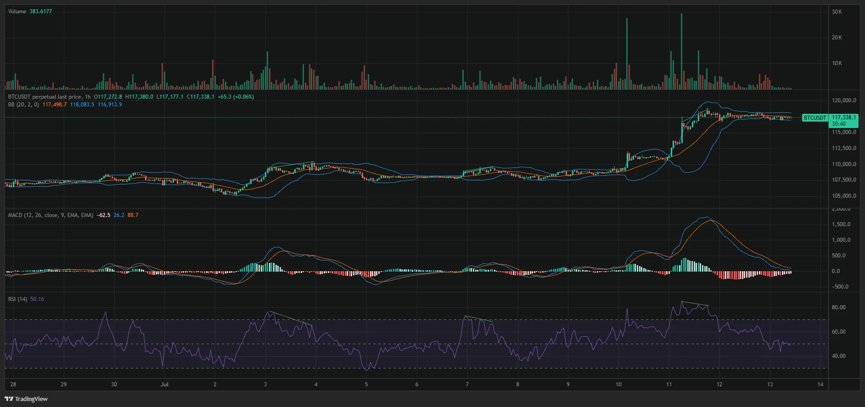Click the price change +65.3 (+0.06%)
Viewport: 865px width, 407px height.
pos(236,97)
